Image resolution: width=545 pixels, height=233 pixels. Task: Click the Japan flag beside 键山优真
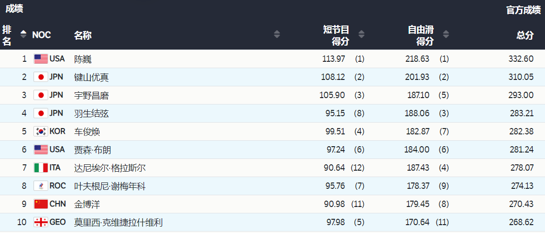[x=41, y=77]
